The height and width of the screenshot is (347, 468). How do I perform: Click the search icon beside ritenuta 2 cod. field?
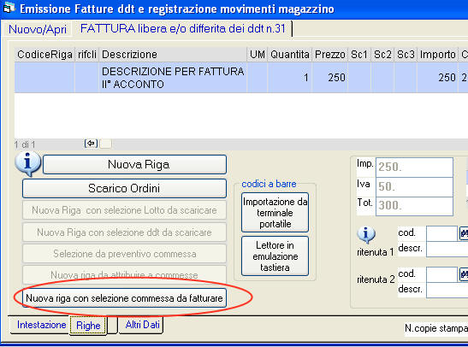pos(464,274)
